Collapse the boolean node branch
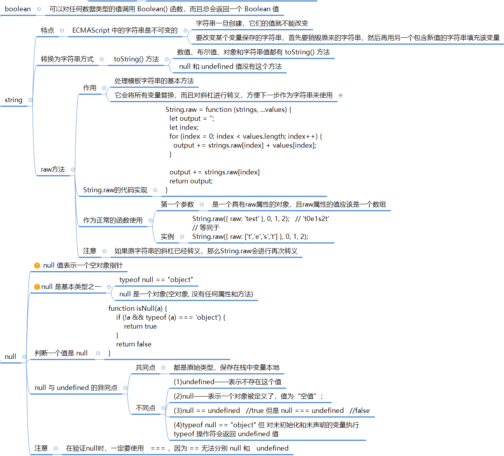Screen dimensions: 504x456 [39, 9]
